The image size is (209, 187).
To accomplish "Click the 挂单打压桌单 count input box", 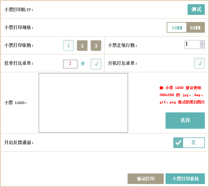I will tap(70, 64).
